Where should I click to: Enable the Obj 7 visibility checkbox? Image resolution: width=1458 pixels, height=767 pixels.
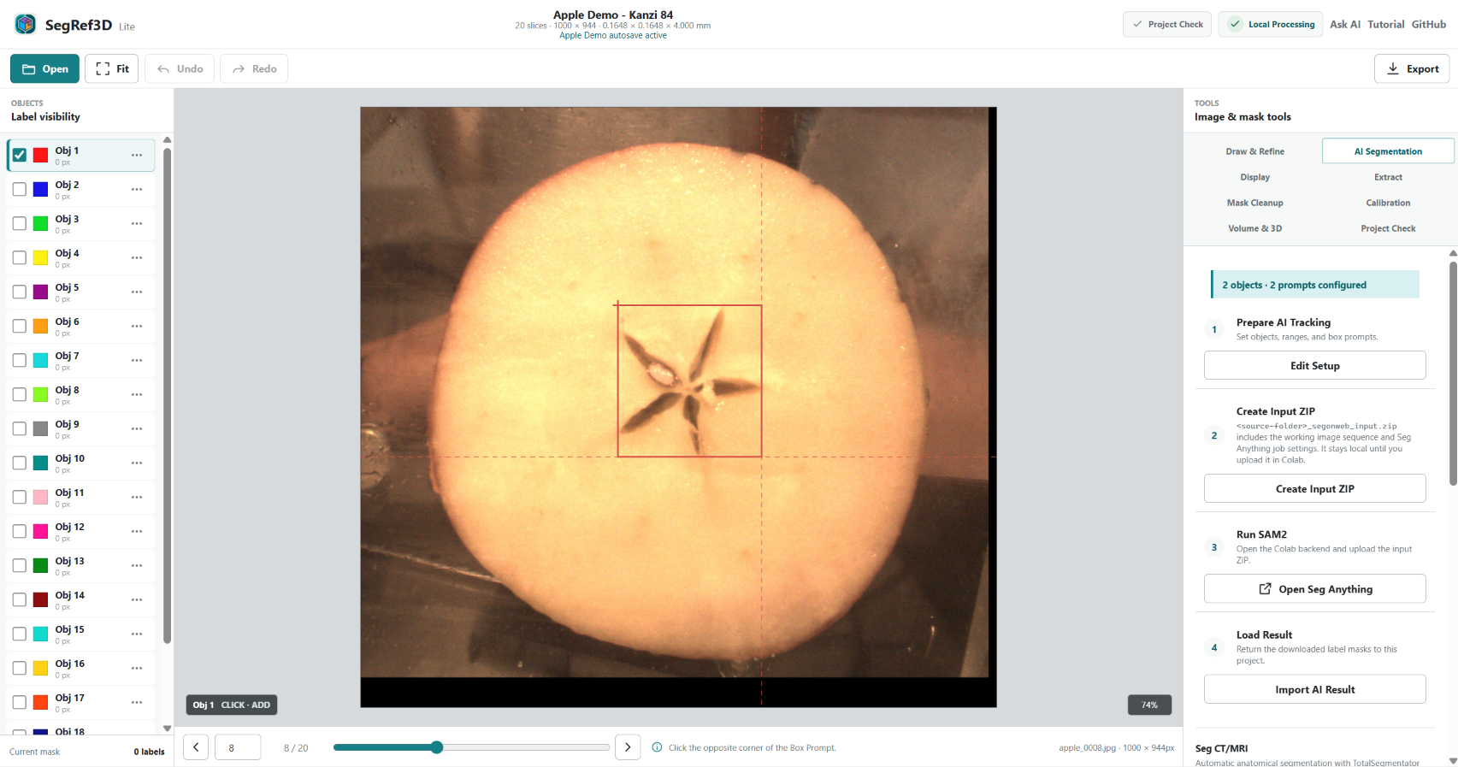[x=20, y=360]
